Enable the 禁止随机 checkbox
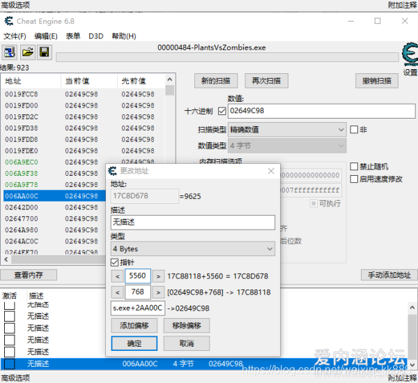 (354, 167)
